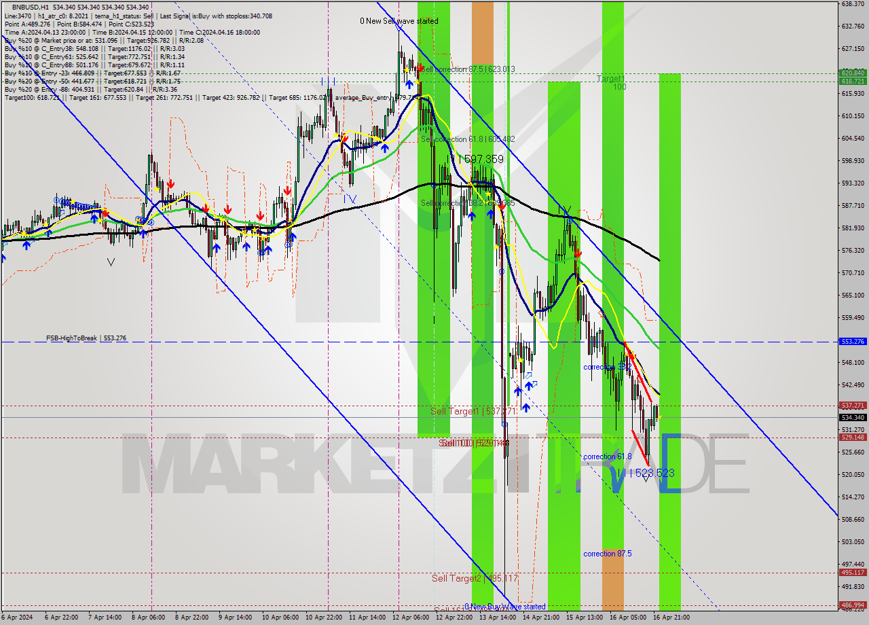The height and width of the screenshot is (625, 869).
Task: Click the red 537.271 price axis tag
Action: [x=853, y=406]
